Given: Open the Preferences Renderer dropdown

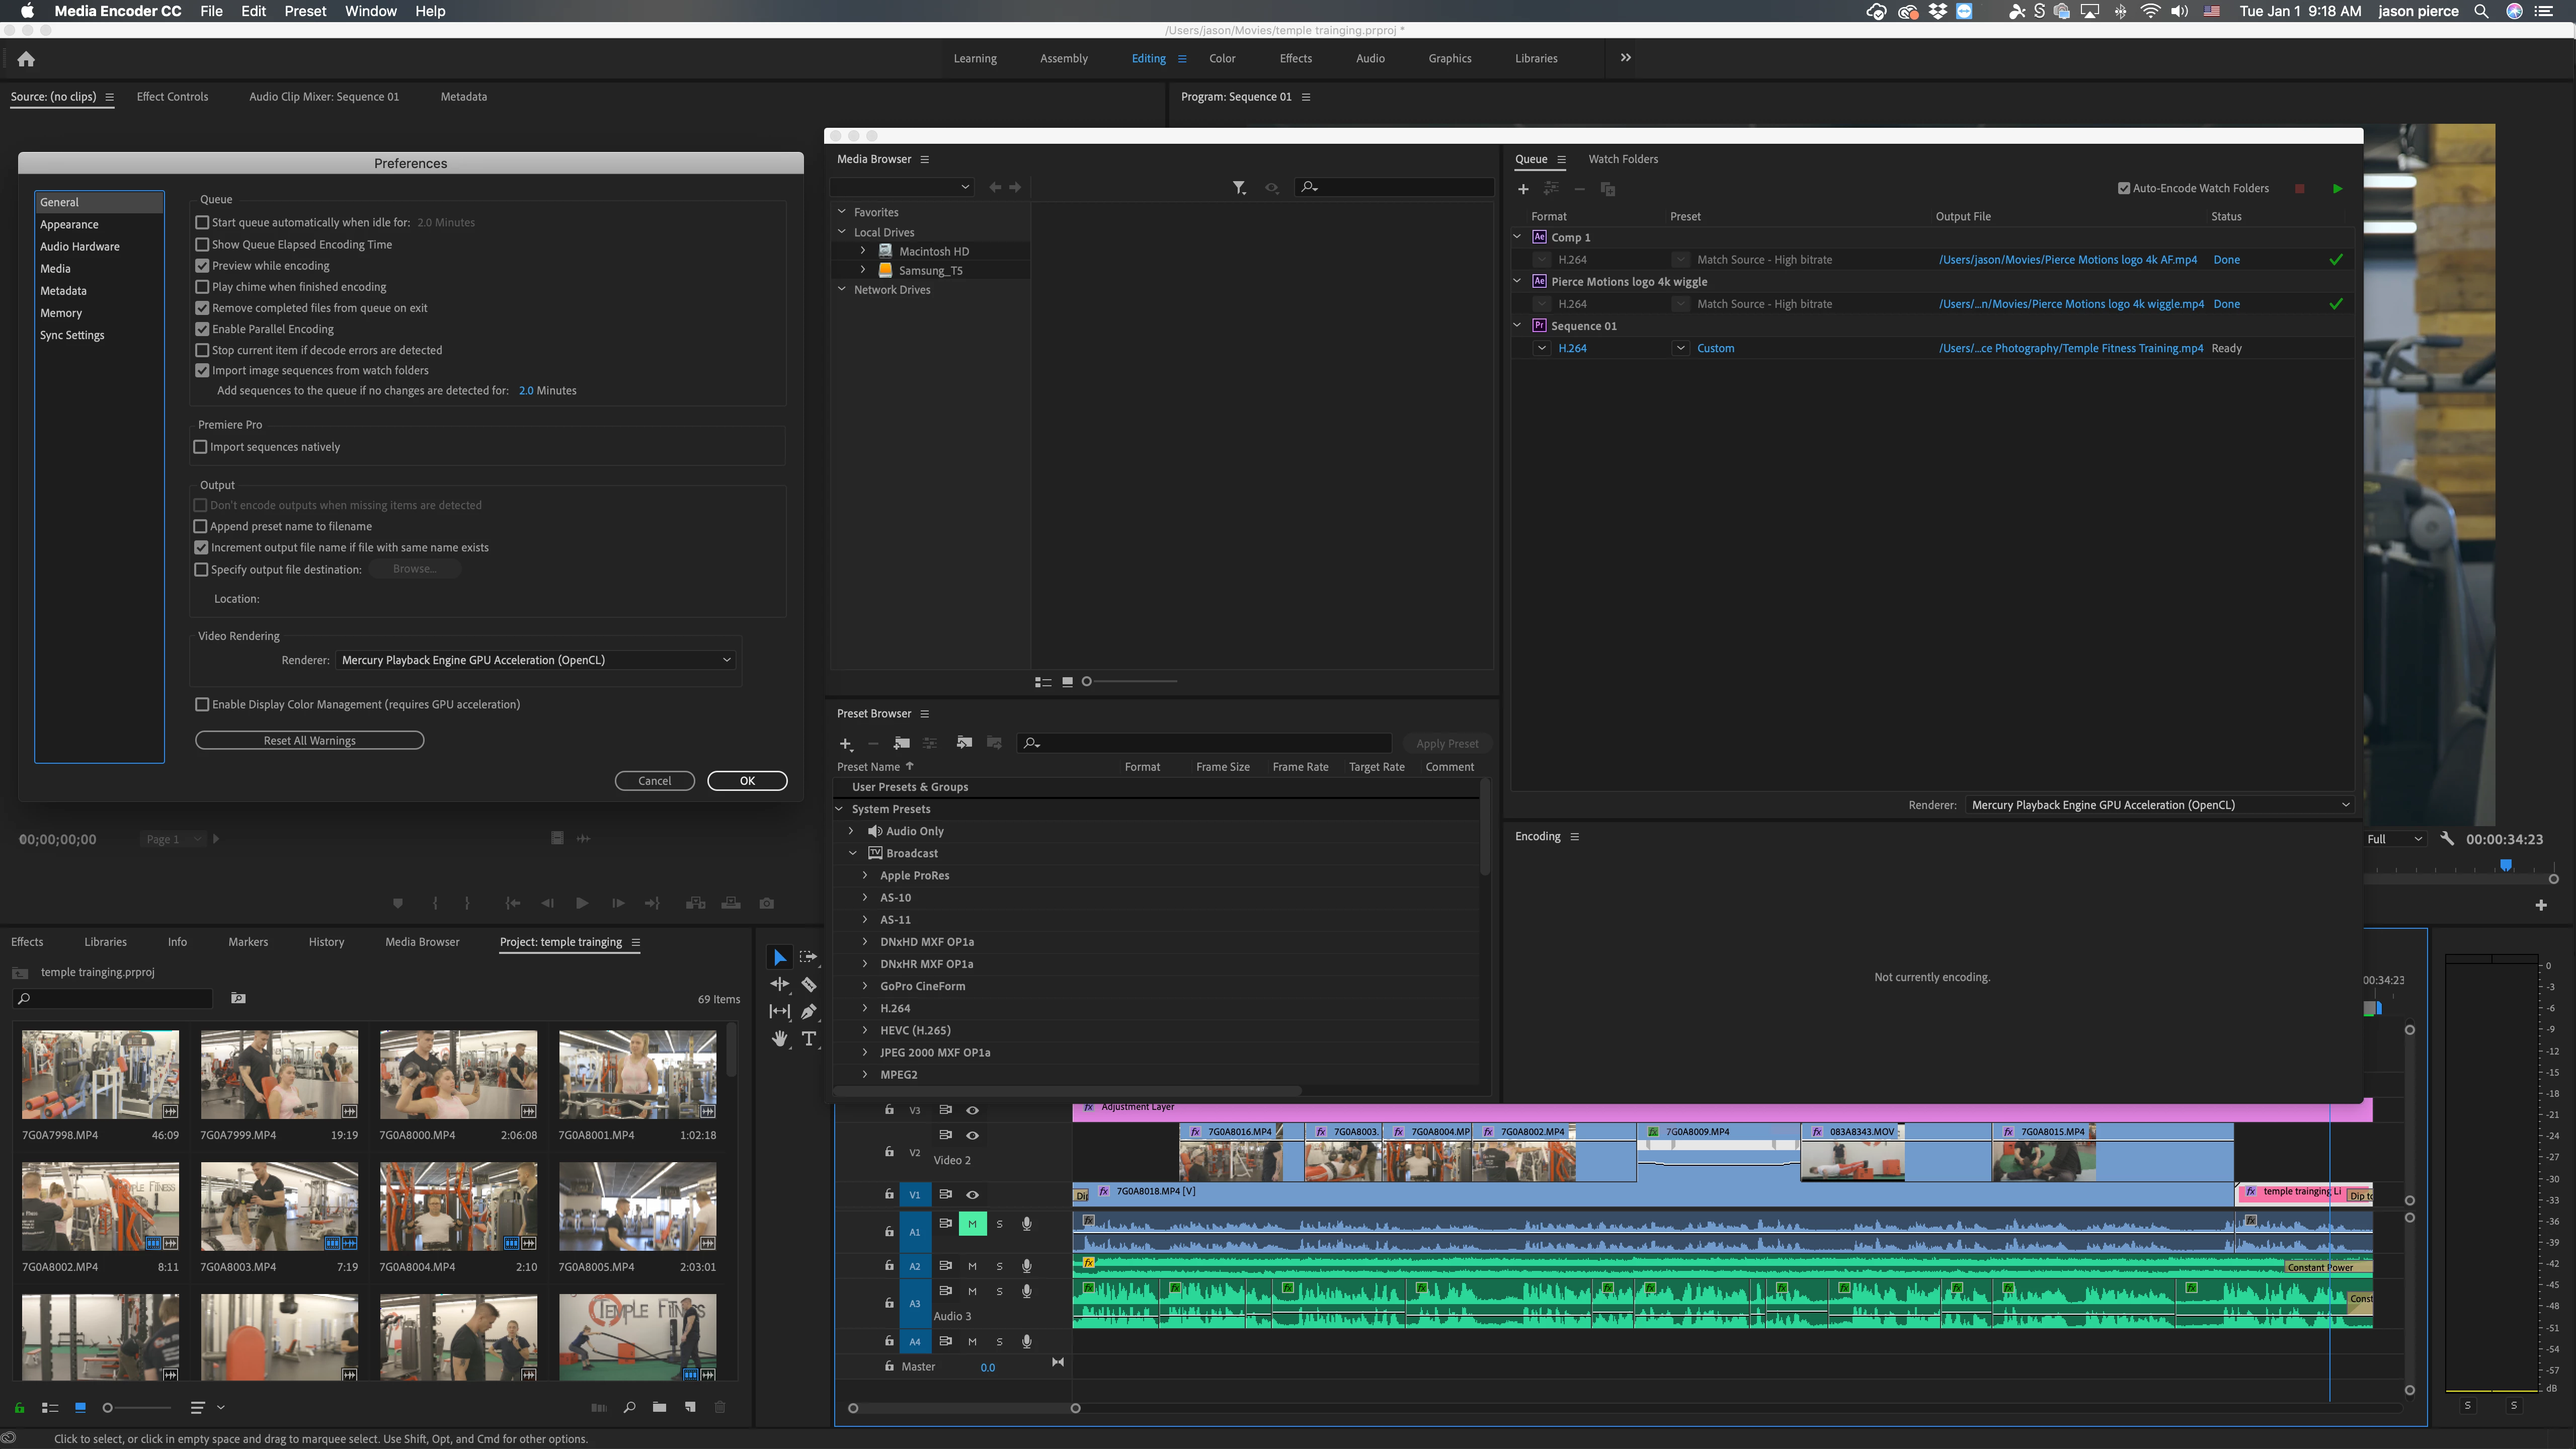Looking at the screenshot, I should [536, 660].
